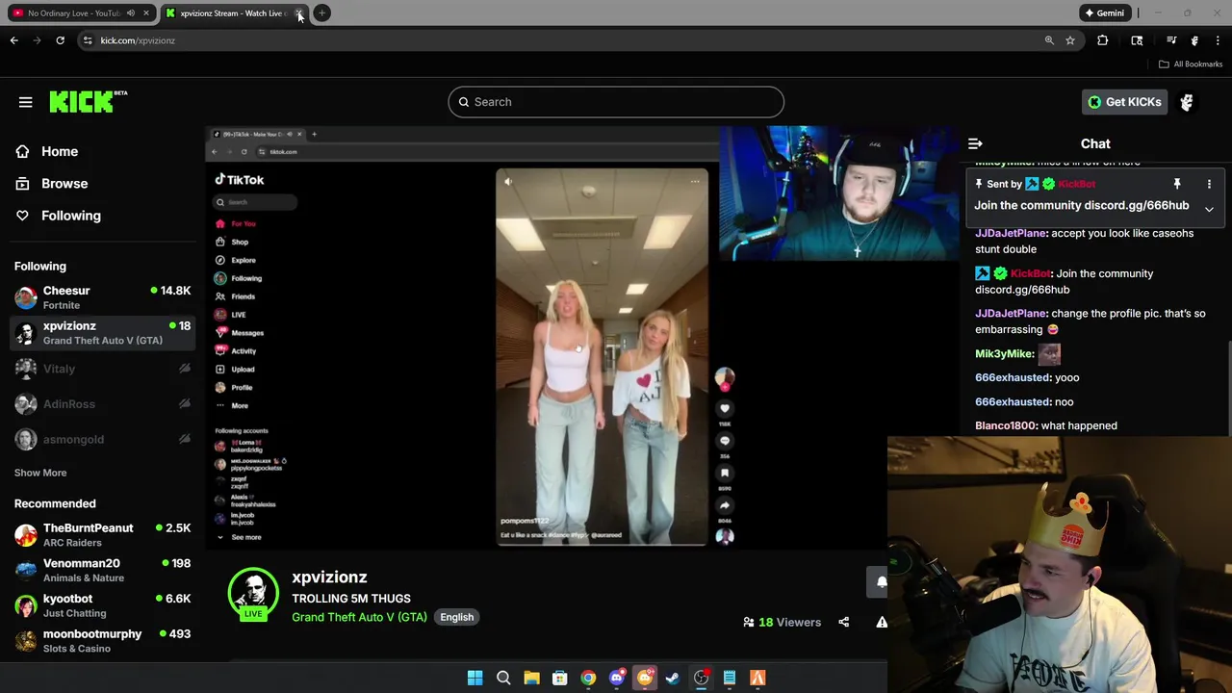Open Grand Theft Auto V (GTA) category
Image resolution: width=1232 pixels, height=693 pixels.
[x=359, y=617]
